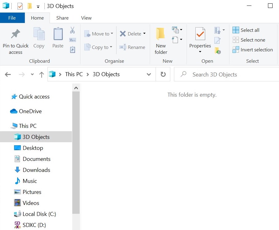The width and height of the screenshot is (279, 230).
Task: Open the Delete dropdown arrow
Action: [x=144, y=33]
